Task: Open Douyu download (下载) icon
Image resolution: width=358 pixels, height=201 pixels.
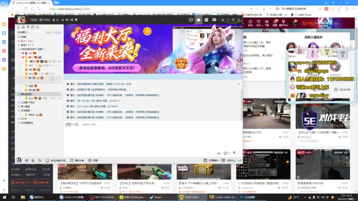Action: 267,23
